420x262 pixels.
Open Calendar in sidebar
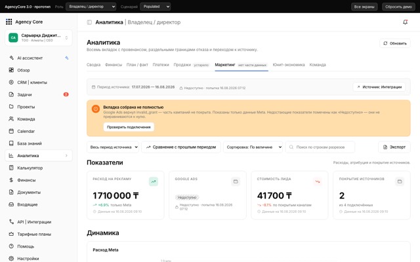[39, 131]
